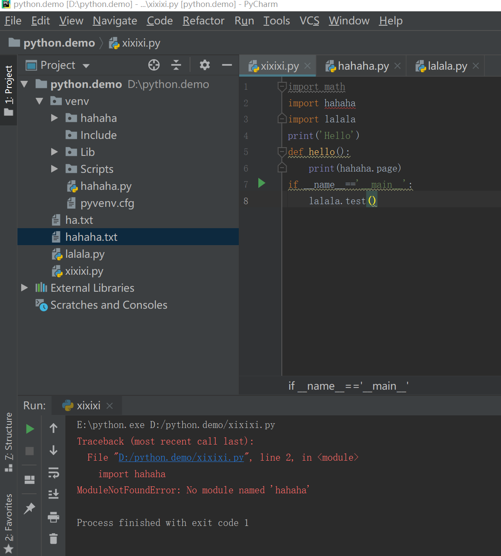501x556 pixels.
Task: Close the lalala.py editor tab
Action: [x=476, y=66]
